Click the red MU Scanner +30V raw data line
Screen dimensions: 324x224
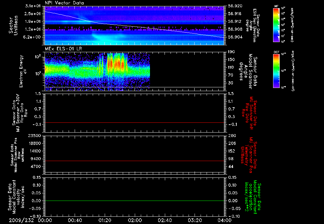[x=134, y=122]
